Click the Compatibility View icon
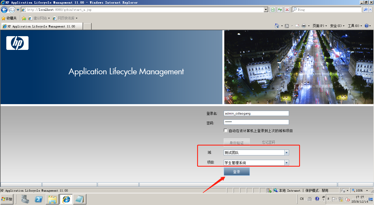This screenshot has width=374, height=205. click(x=273, y=10)
